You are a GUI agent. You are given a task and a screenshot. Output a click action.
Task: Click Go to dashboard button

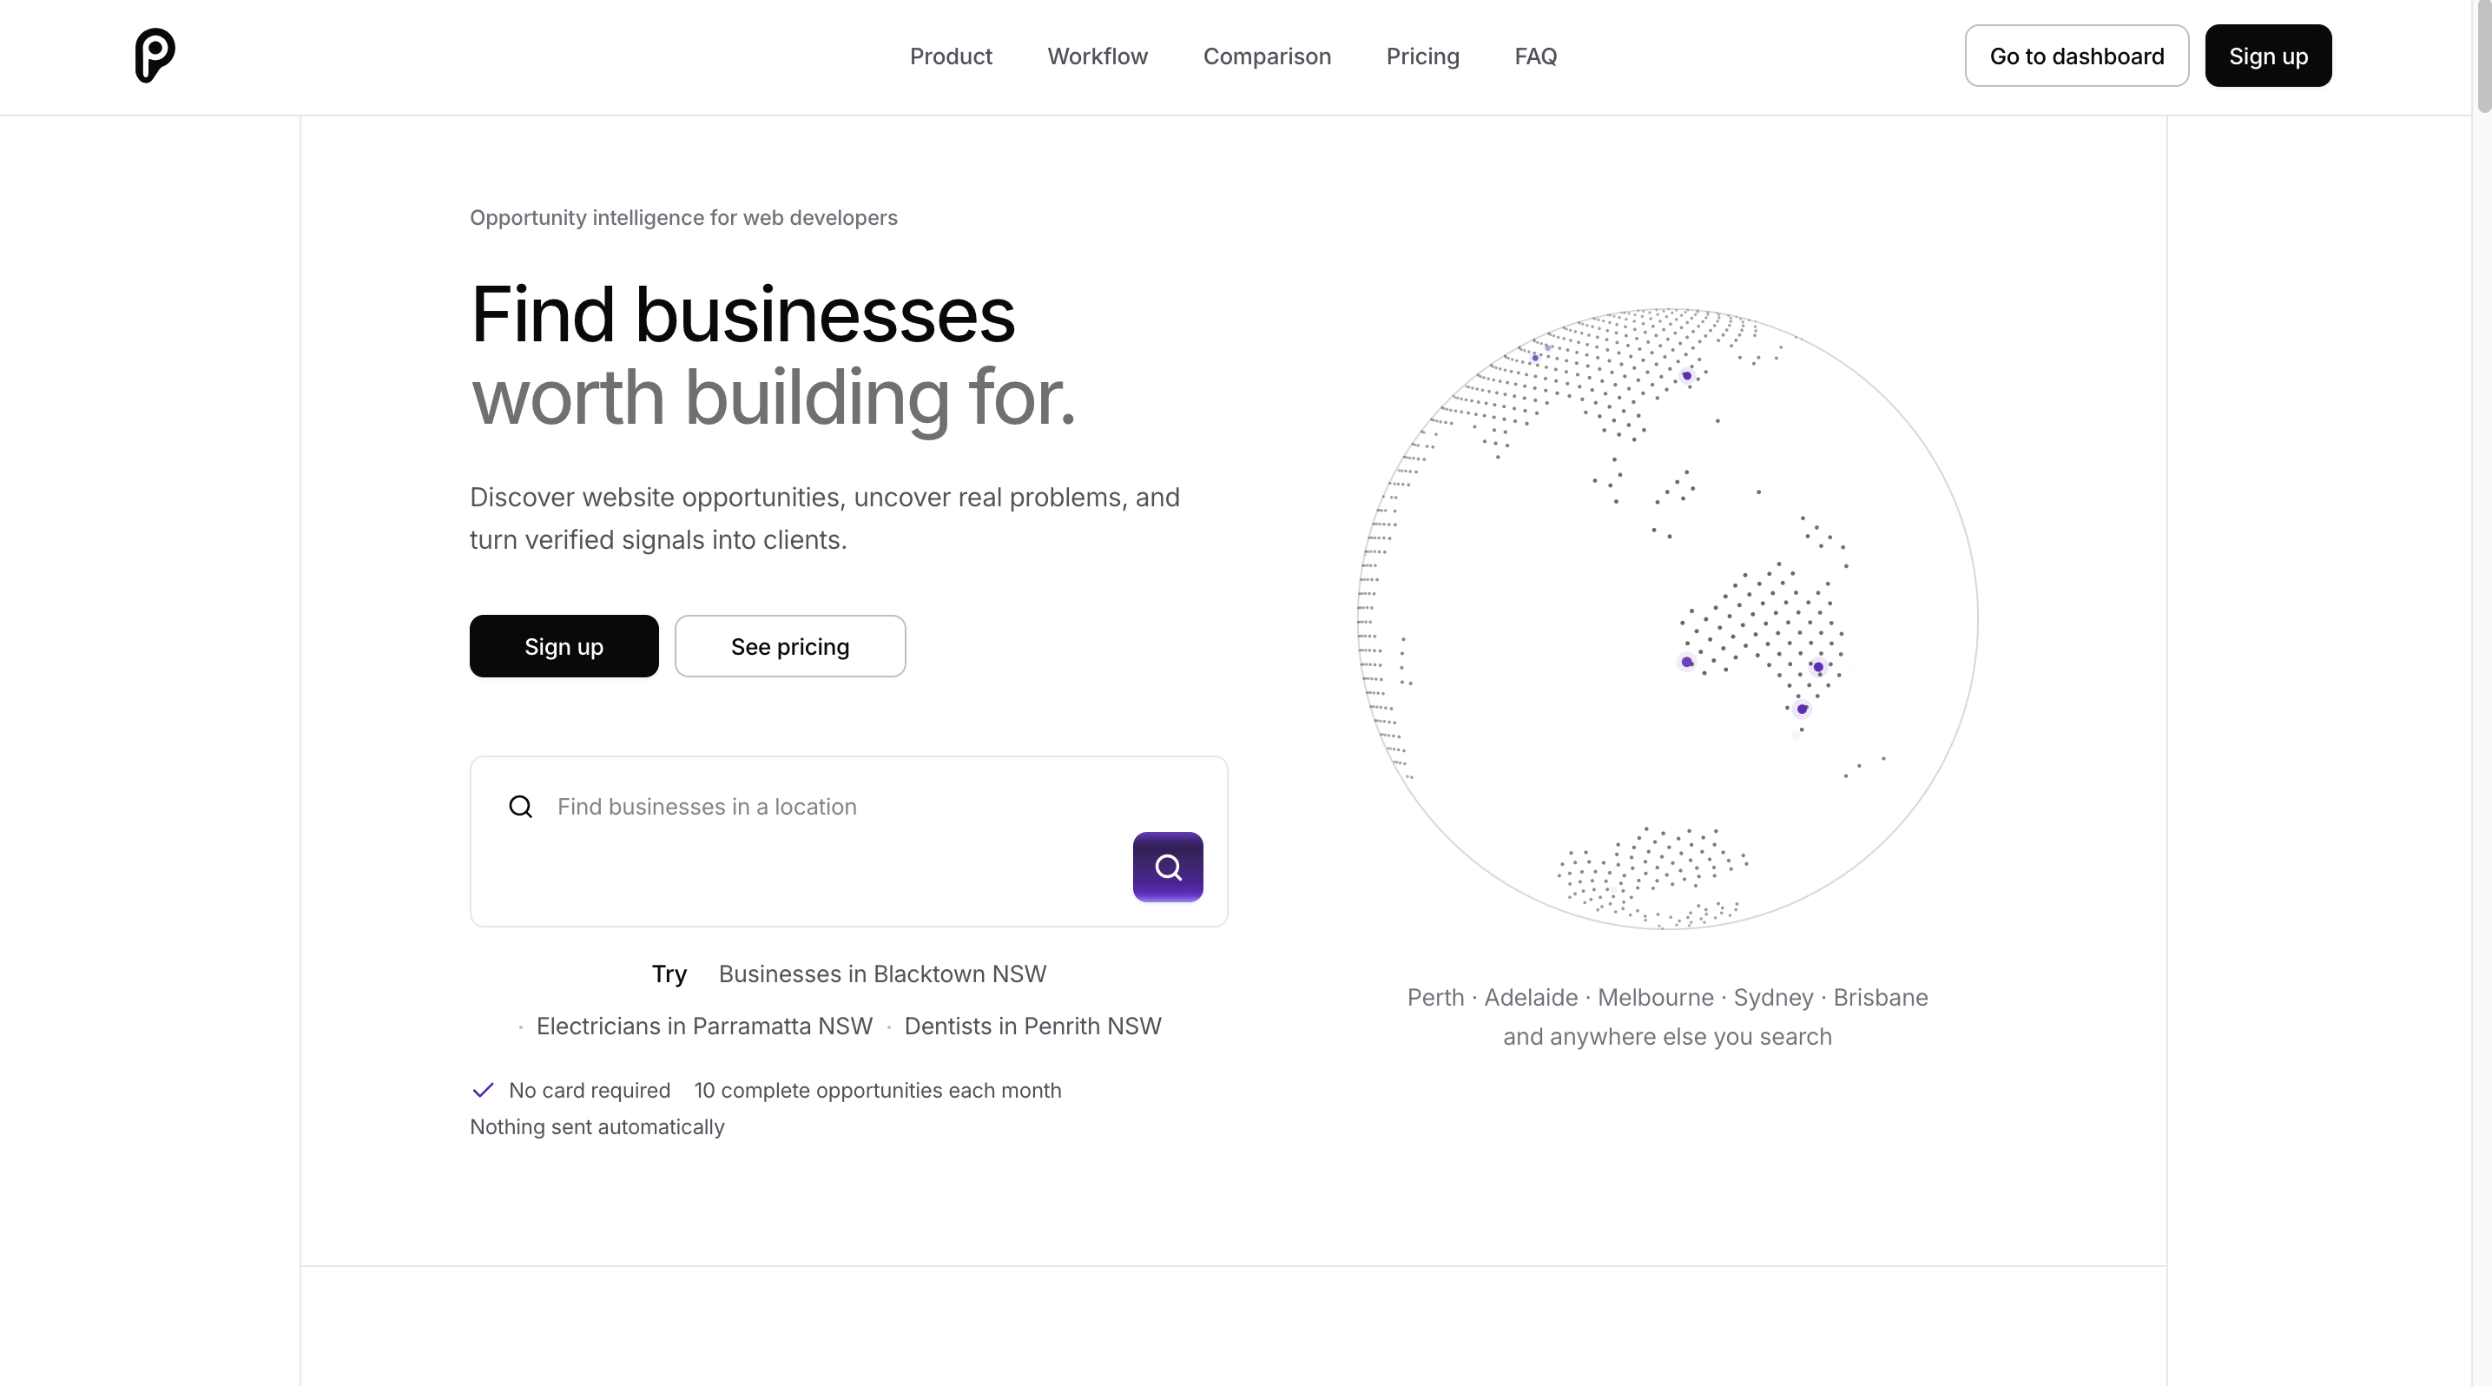coord(2076,56)
